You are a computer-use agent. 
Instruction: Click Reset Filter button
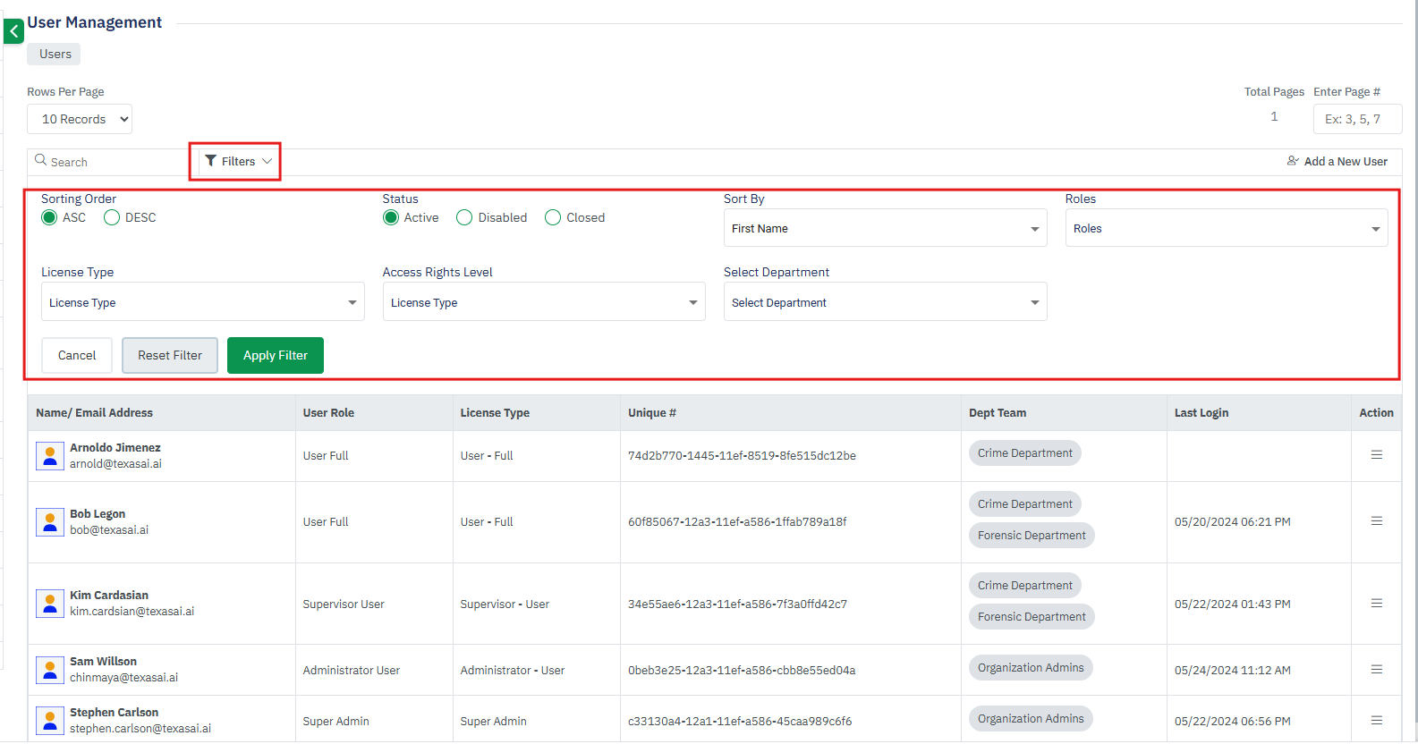pos(170,355)
